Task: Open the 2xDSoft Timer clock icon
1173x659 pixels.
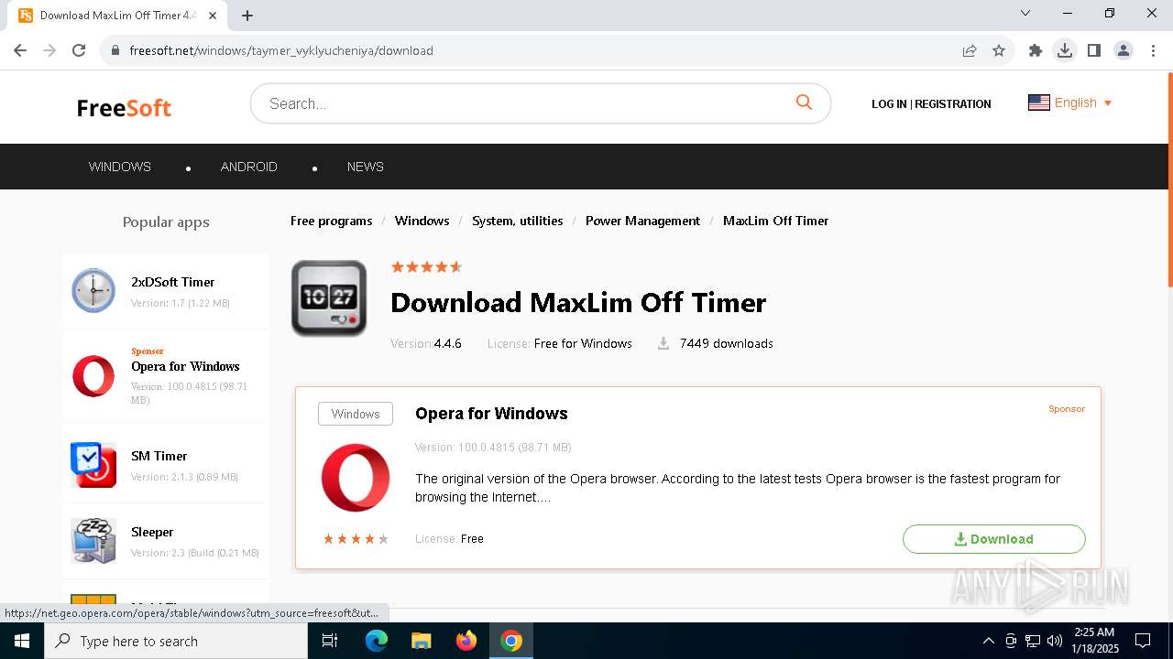Action: pos(93,291)
